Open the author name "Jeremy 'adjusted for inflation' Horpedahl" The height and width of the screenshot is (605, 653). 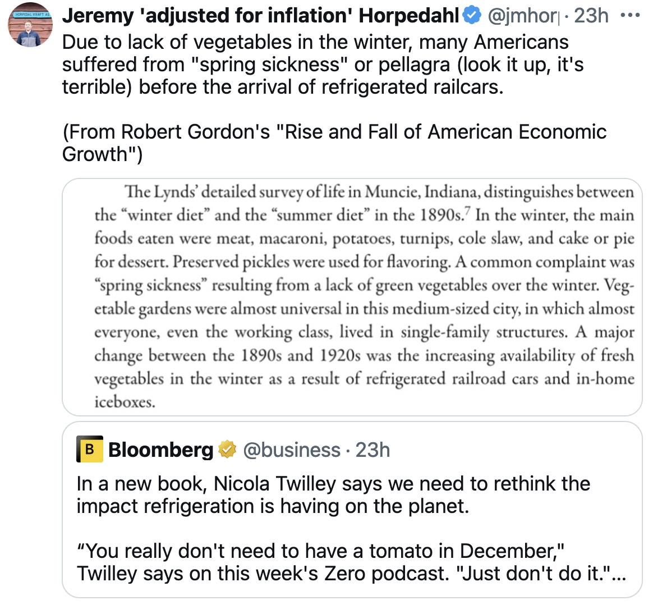[260, 16]
